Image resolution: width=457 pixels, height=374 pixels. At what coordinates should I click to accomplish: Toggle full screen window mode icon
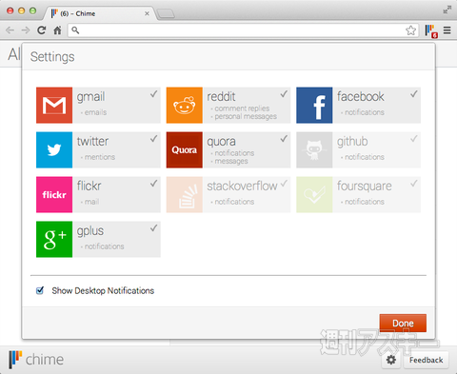tap(447, 10)
